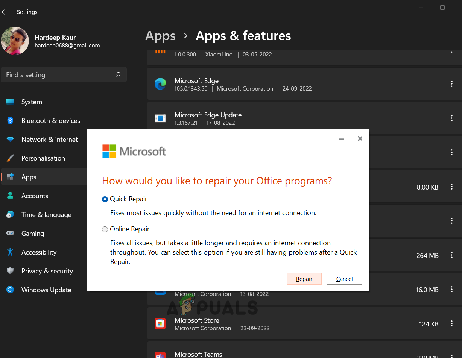Open Windows Update section
Screen dimensions: 462x358
46,290
